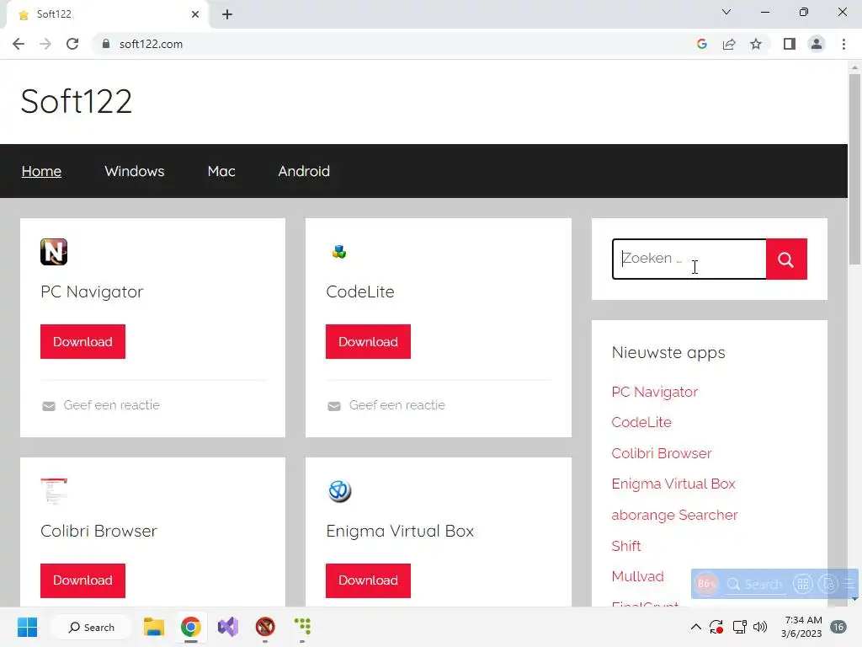
Task: Click the PC Navigator app icon
Action: pos(54,252)
